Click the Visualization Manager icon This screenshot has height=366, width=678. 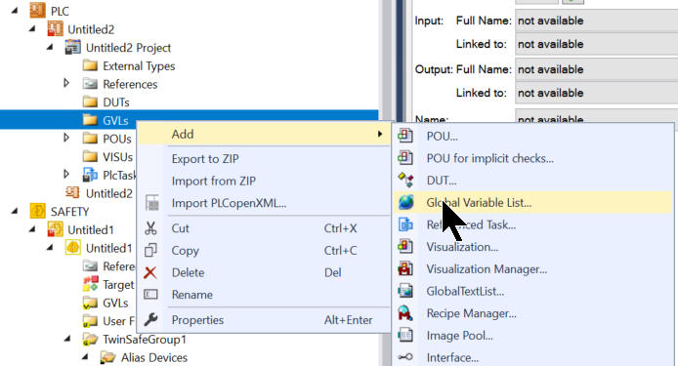405,268
